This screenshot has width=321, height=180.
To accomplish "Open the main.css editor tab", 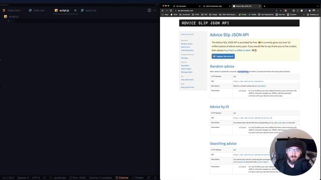I will [37, 10].
